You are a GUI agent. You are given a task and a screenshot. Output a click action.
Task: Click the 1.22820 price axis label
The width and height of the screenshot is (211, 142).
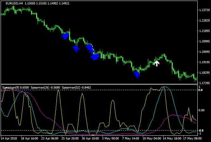204,21
